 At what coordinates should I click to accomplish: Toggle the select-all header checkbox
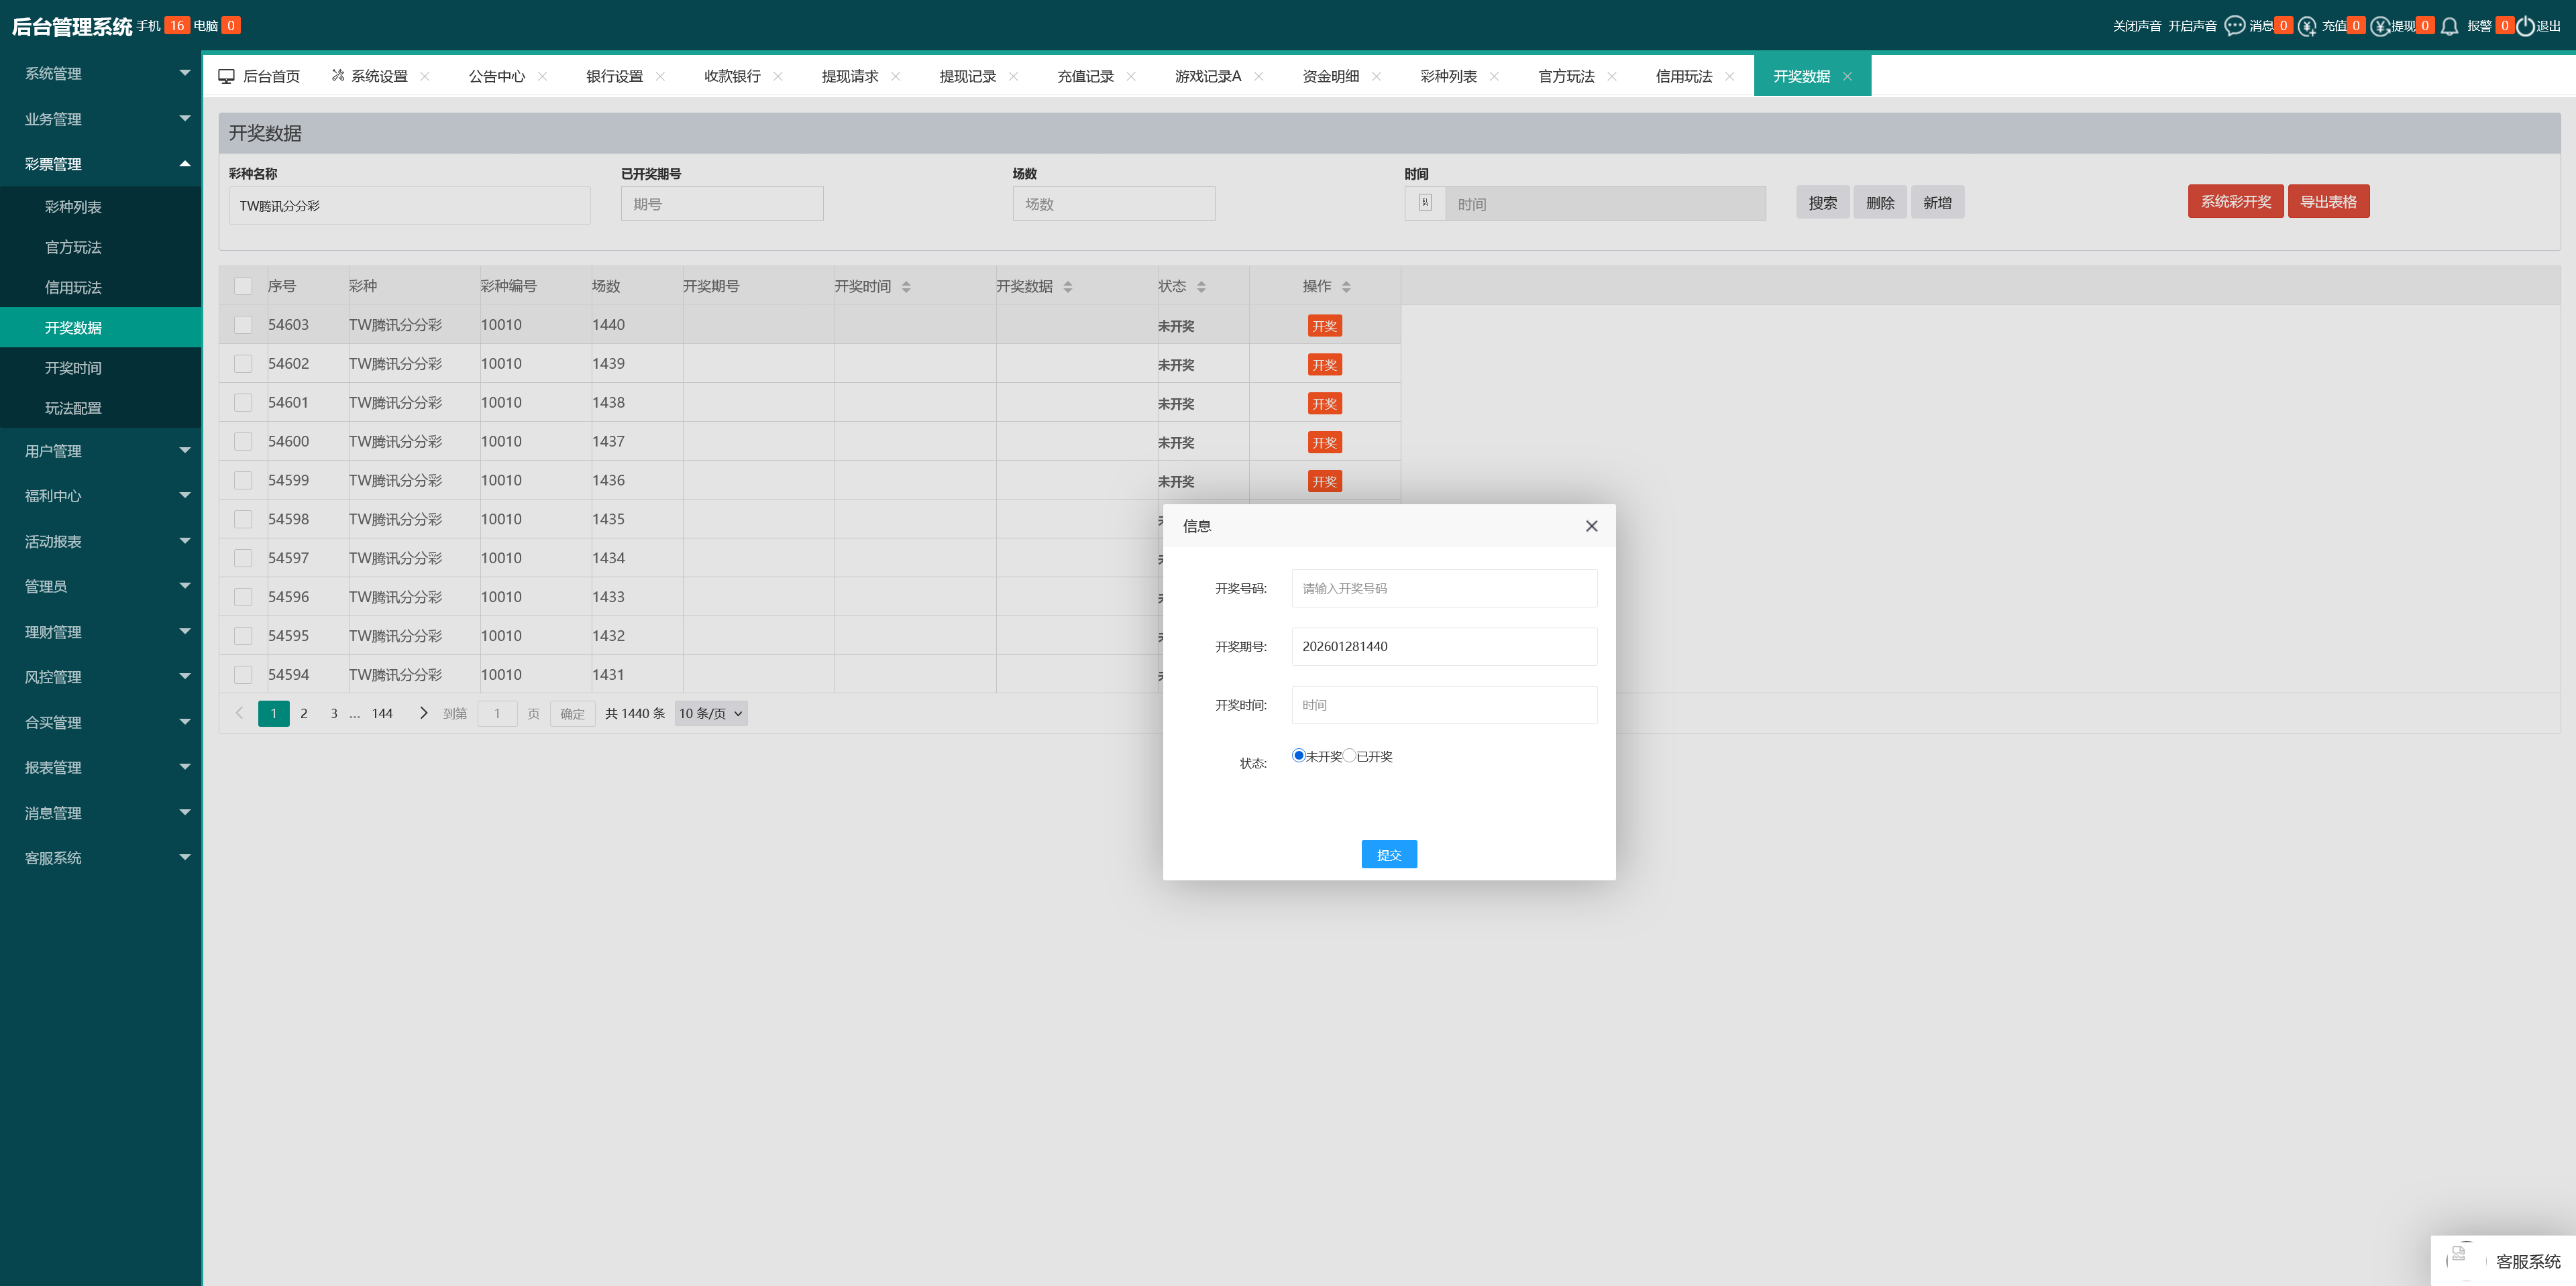(x=243, y=286)
